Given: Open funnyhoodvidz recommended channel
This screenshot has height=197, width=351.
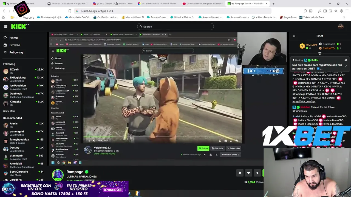Looking at the screenshot, I should (23, 141).
